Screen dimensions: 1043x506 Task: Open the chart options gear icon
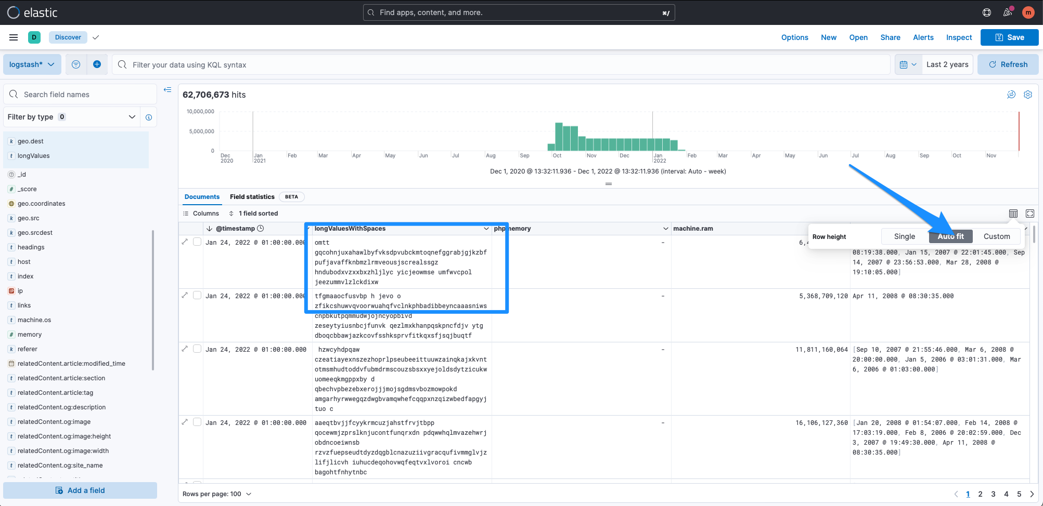pos(1028,95)
